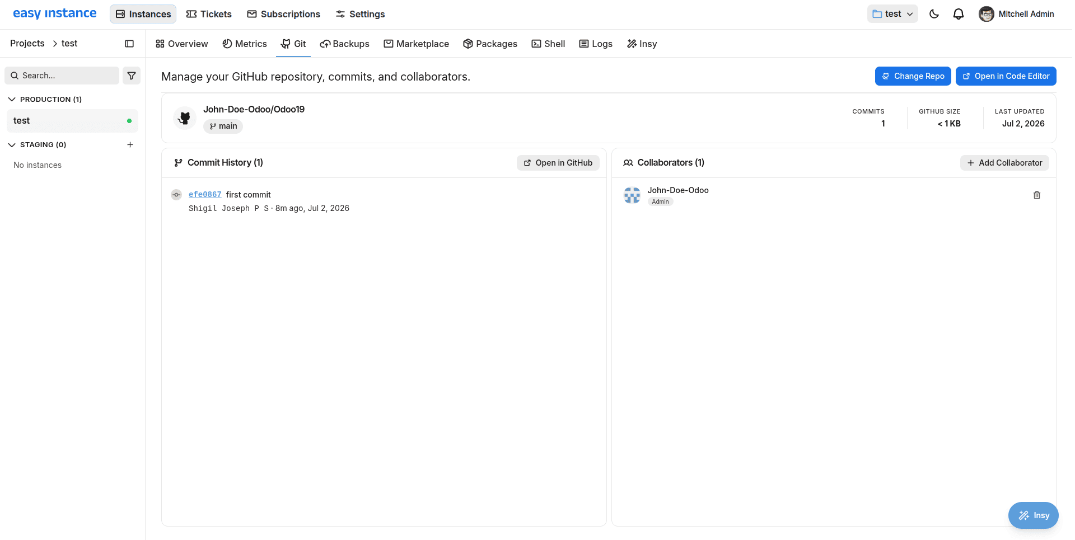The width and height of the screenshot is (1075, 540).
Task: Click the Commit History (1) heading
Action: [225, 163]
